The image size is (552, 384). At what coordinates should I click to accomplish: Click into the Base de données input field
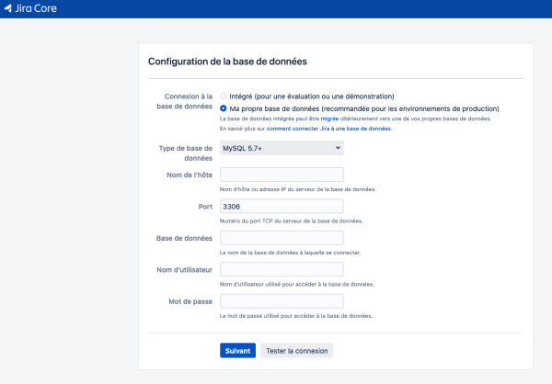282,238
